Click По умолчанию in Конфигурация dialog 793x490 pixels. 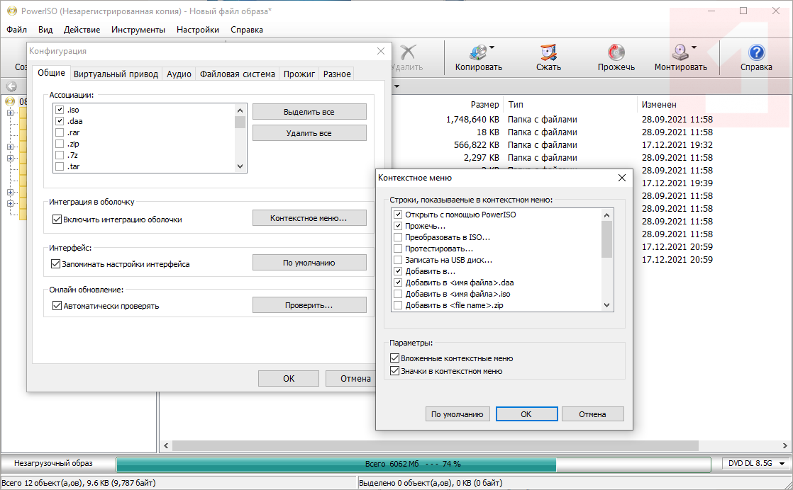(309, 263)
